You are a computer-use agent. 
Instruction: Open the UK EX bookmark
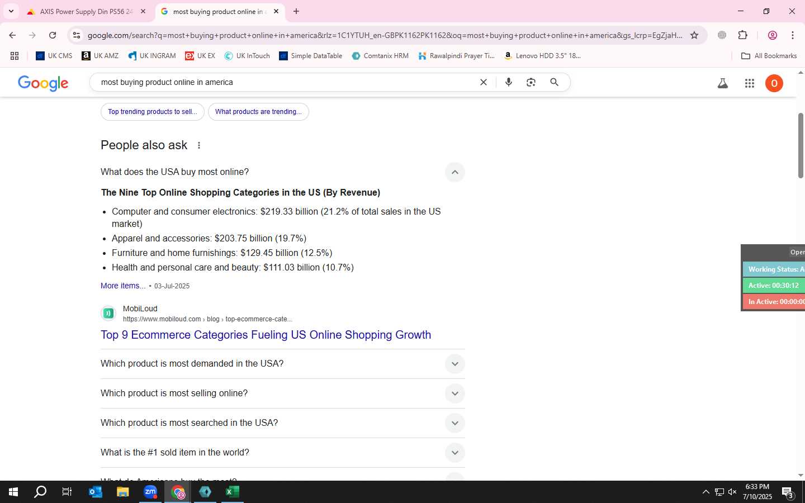pyautogui.click(x=200, y=56)
